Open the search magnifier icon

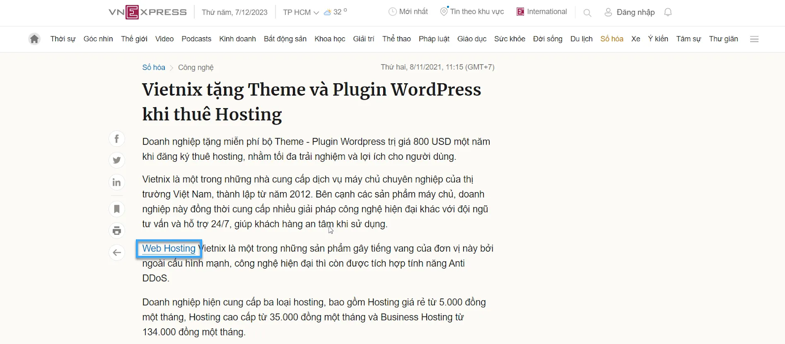[x=587, y=13]
